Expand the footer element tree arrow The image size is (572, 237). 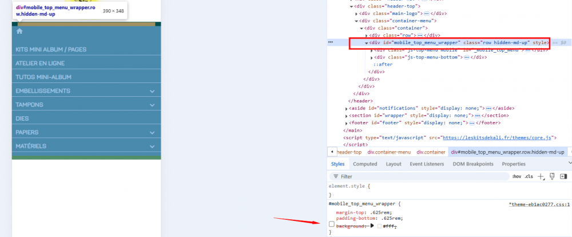pyautogui.click(x=346, y=123)
